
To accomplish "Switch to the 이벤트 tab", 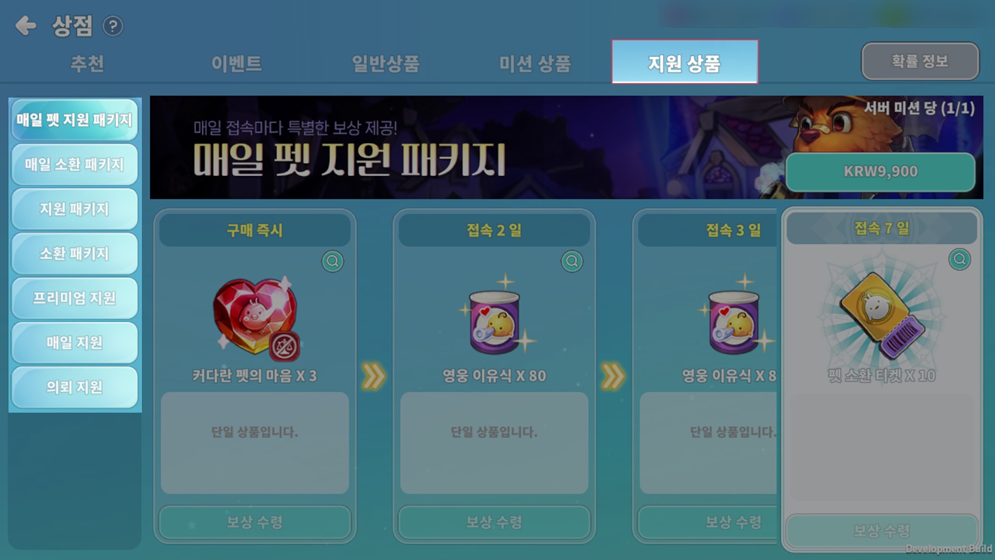I will pyautogui.click(x=237, y=63).
